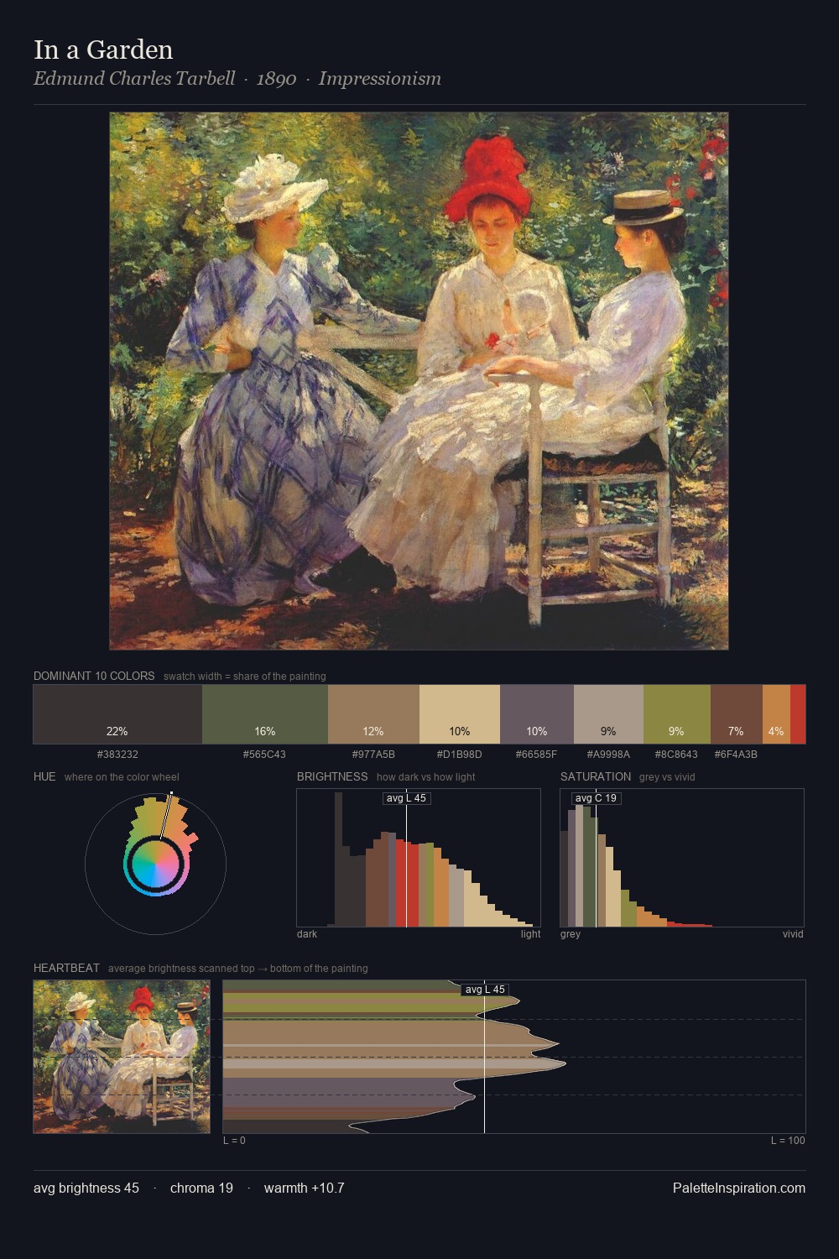Viewport: 839px width, 1259px height.
Task: Open PaletteInspiration.com link
Action: point(739,1188)
